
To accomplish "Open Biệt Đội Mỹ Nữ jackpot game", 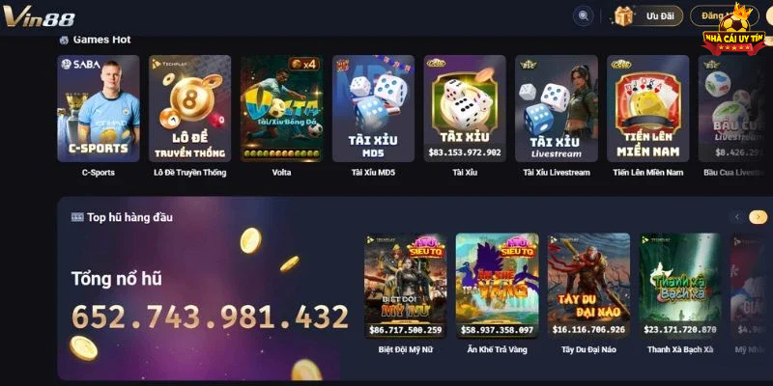I will (406, 286).
